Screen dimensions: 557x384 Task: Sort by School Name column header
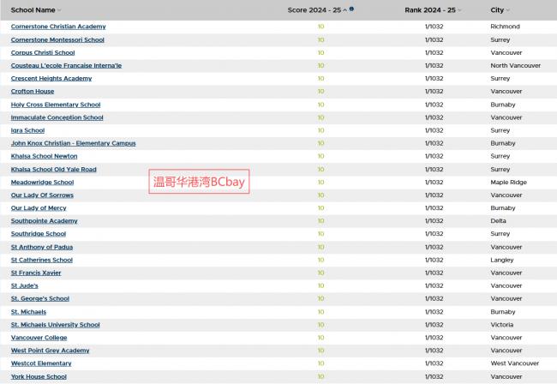coord(35,10)
